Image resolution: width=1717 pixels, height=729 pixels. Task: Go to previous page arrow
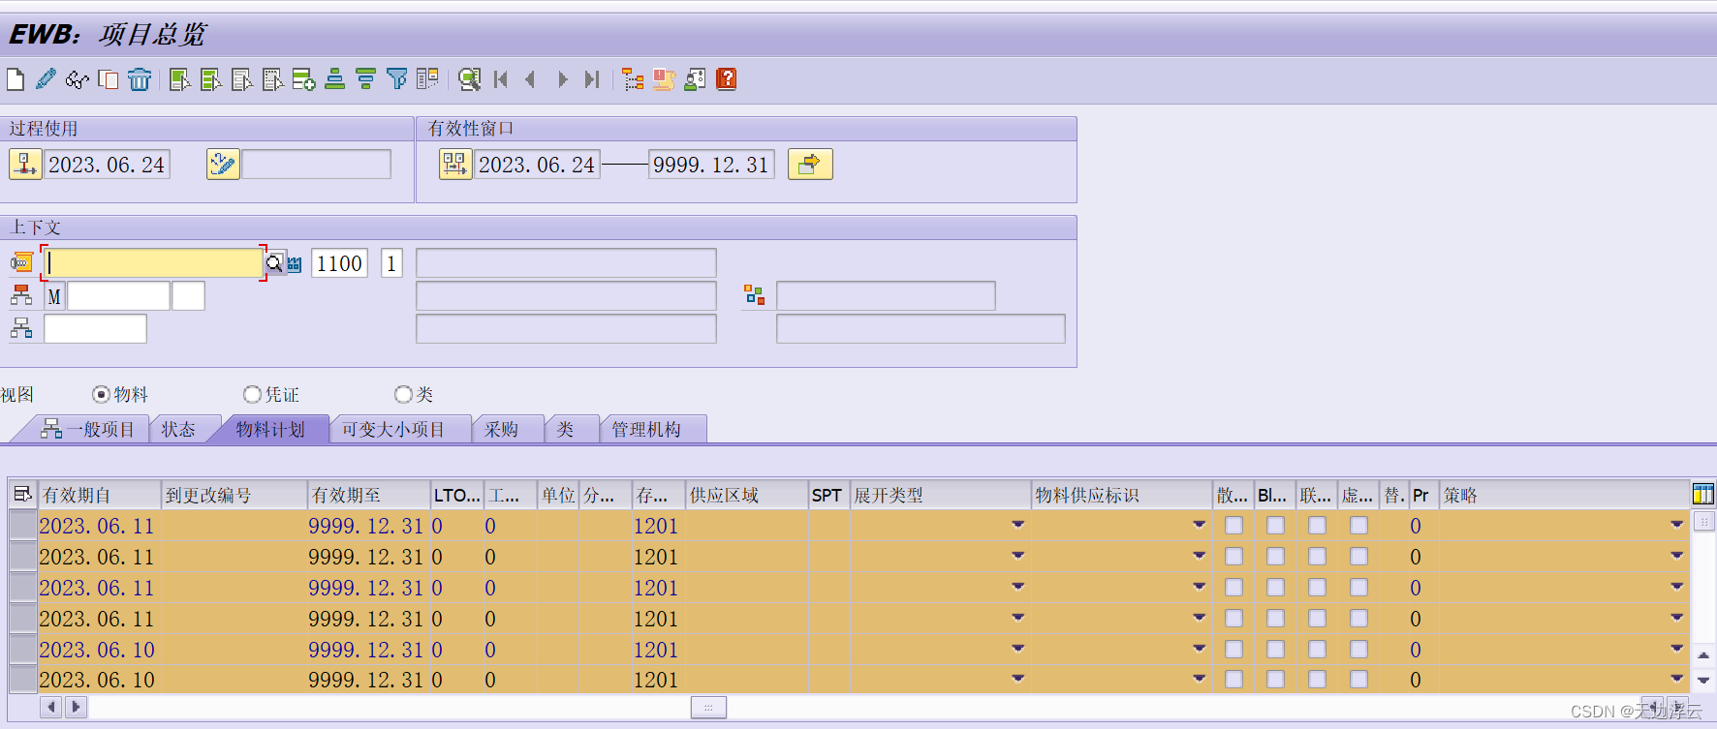tap(530, 79)
